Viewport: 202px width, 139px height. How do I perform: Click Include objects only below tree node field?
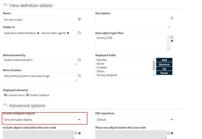[x=39, y=134]
